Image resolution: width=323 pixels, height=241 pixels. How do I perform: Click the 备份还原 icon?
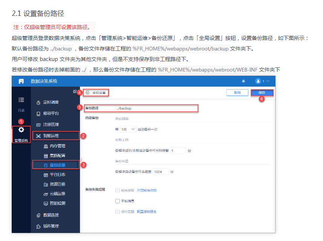[46, 165]
